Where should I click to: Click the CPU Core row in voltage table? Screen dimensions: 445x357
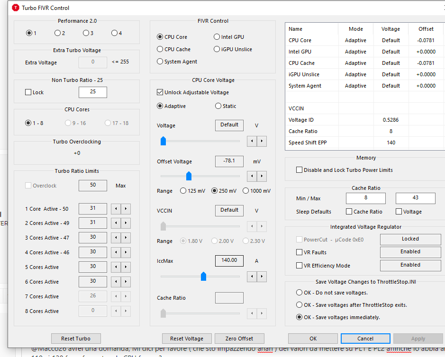[364, 40]
